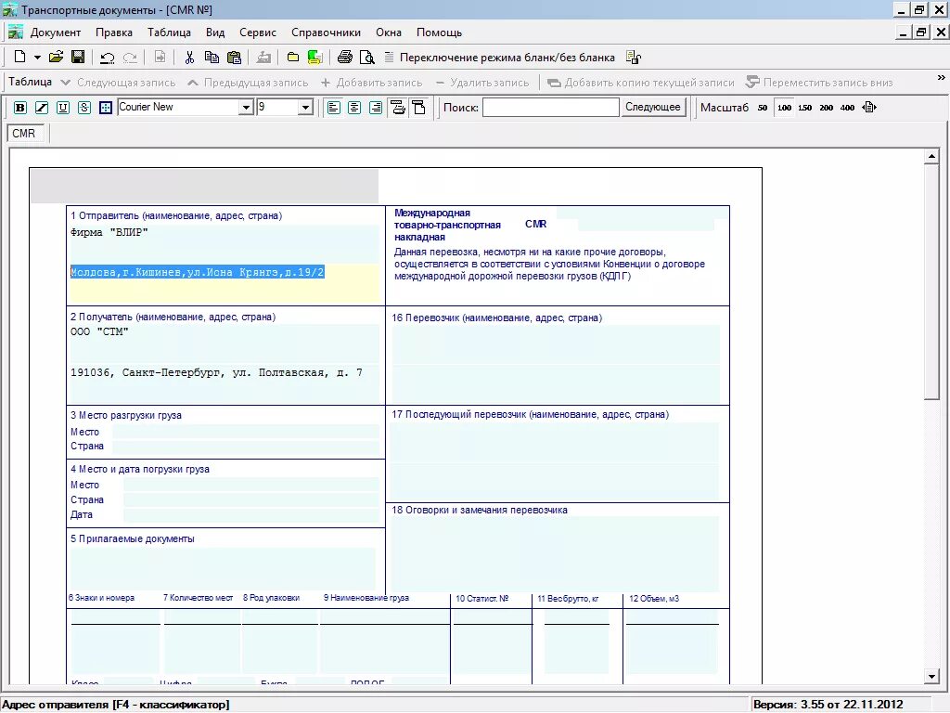This screenshot has height=713, width=950.
Task: Open the Правка menu
Action: click(x=114, y=32)
